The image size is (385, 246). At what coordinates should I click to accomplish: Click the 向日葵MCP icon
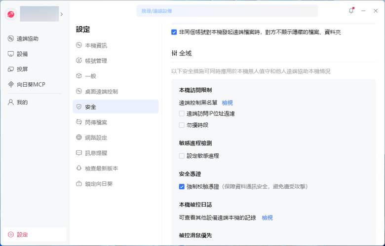10,85
